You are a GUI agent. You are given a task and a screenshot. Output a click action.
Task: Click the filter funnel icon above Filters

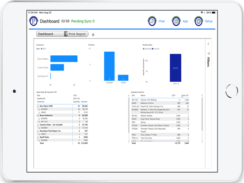click(x=209, y=53)
